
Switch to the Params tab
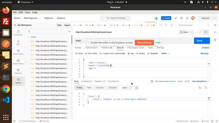pyautogui.click(x=78, y=48)
